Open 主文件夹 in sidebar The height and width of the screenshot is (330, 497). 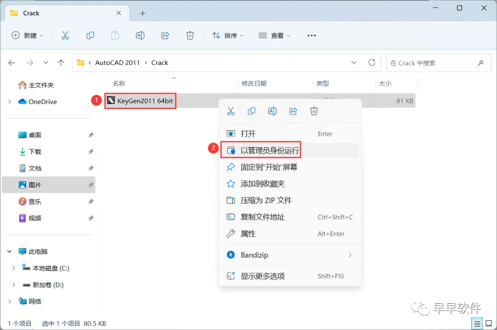coord(36,85)
